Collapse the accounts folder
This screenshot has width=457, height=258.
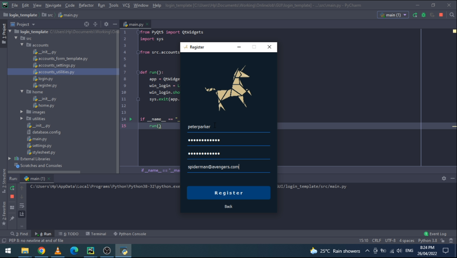(x=22, y=45)
